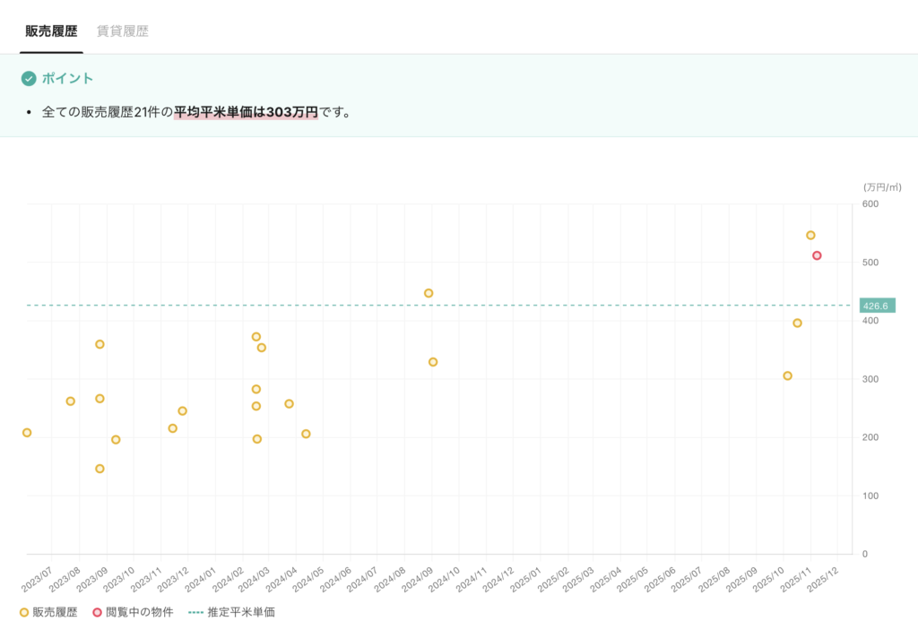Click the yellow circle legend marker
Image resolution: width=918 pixels, height=638 pixels.
coord(24,613)
